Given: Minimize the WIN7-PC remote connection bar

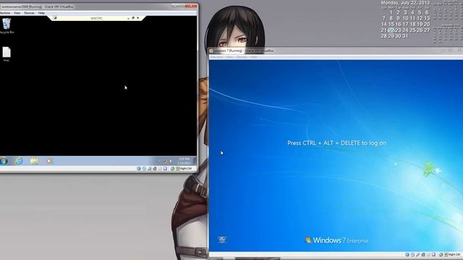Looking at the screenshot, I should (128, 18).
